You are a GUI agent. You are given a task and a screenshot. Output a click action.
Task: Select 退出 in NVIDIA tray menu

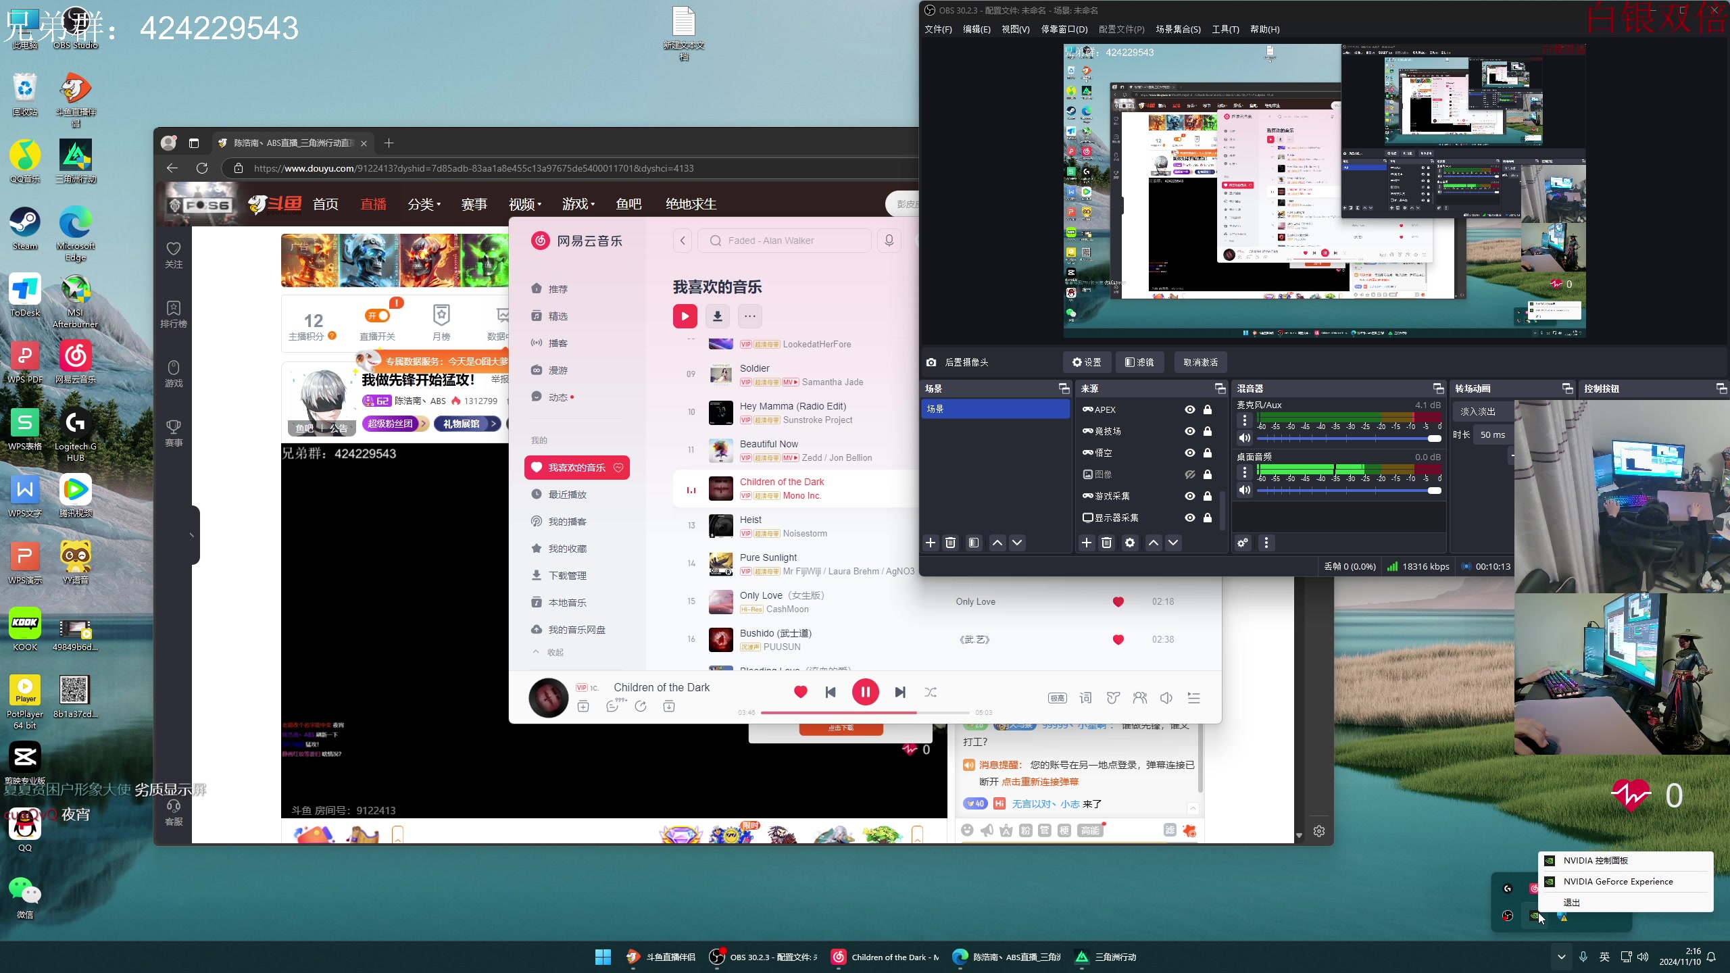[x=1625, y=902]
